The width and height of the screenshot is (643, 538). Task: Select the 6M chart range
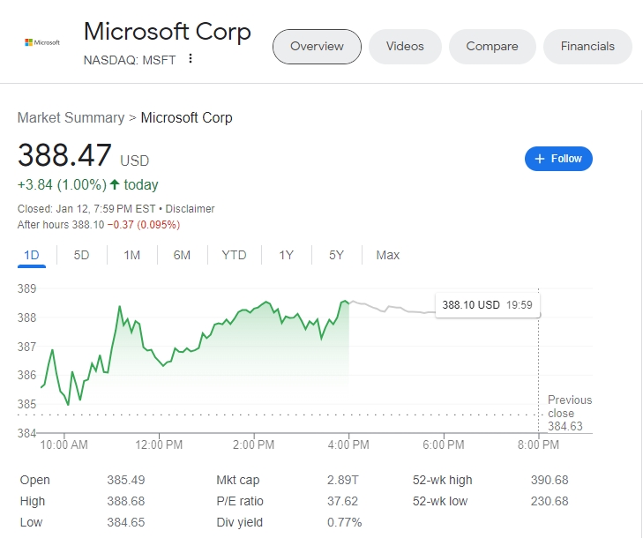pos(182,255)
